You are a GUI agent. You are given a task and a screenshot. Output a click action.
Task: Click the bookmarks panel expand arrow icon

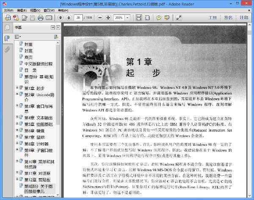[x=58, y=28]
